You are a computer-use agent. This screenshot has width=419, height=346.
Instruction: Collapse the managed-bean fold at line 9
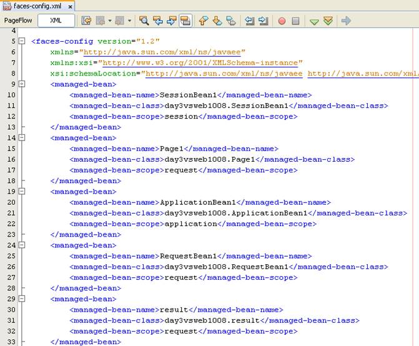[22, 84]
